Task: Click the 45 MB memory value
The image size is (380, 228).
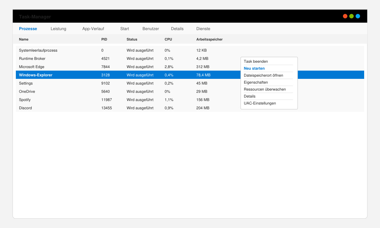Action: pos(202,83)
